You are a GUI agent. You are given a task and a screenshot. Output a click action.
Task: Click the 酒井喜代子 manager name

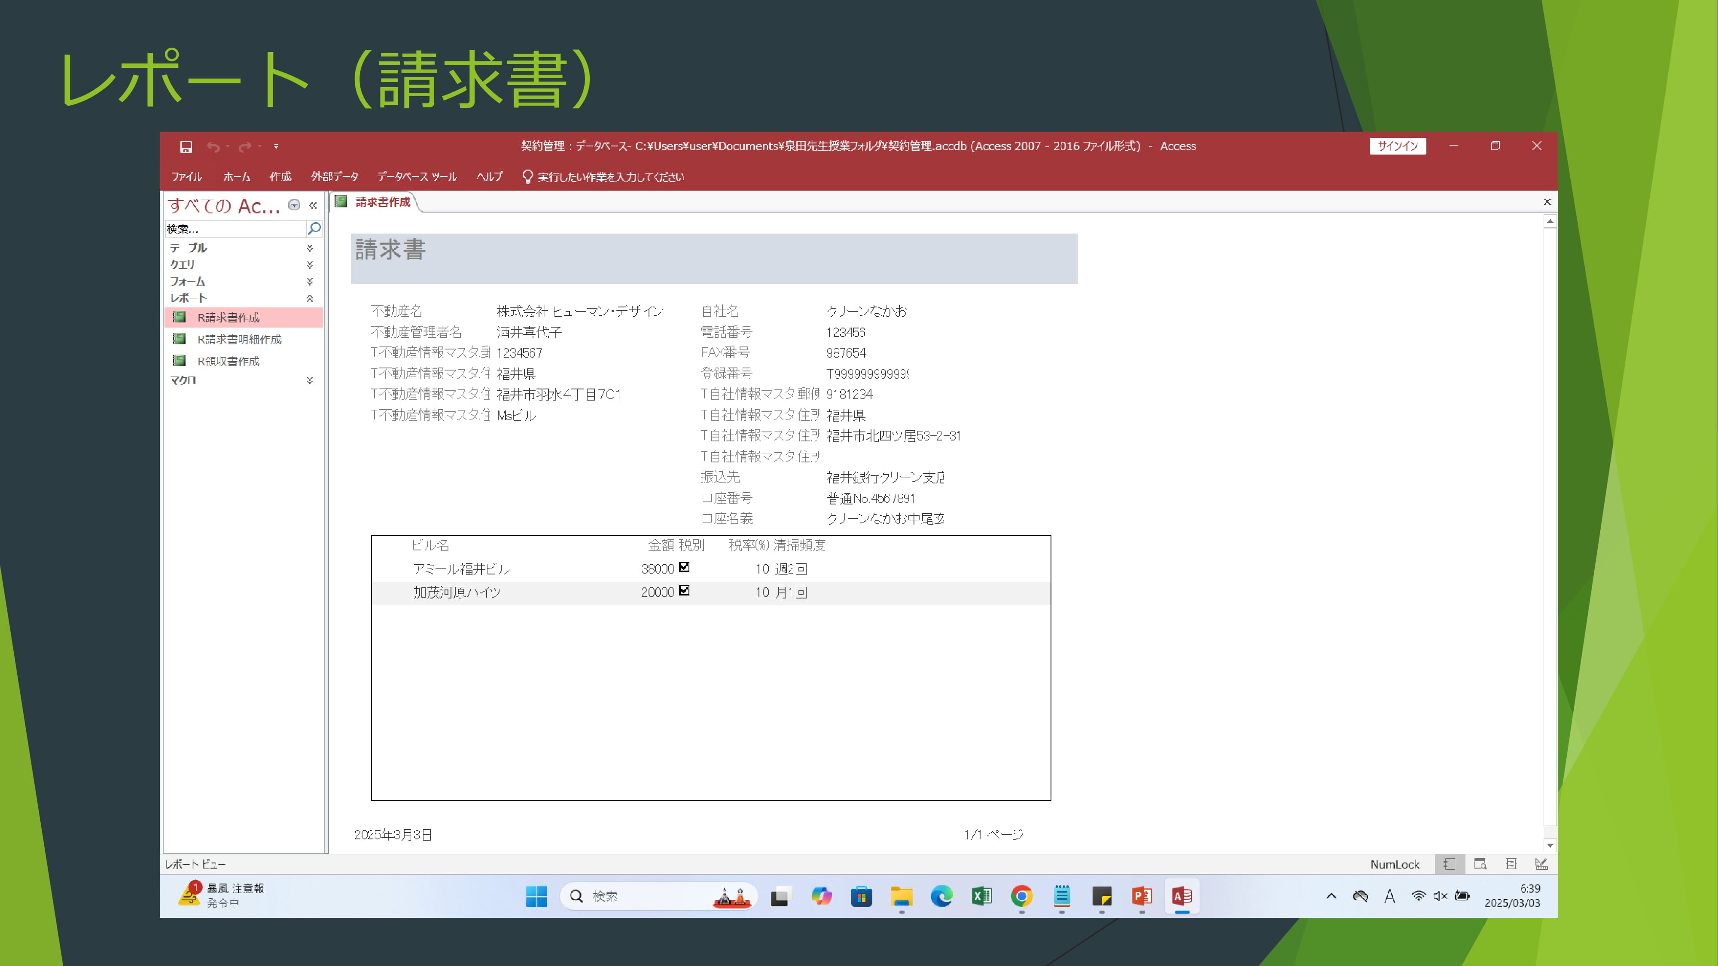coord(530,332)
